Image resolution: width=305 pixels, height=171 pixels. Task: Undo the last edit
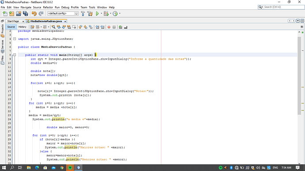pyautogui.click(x=34, y=13)
